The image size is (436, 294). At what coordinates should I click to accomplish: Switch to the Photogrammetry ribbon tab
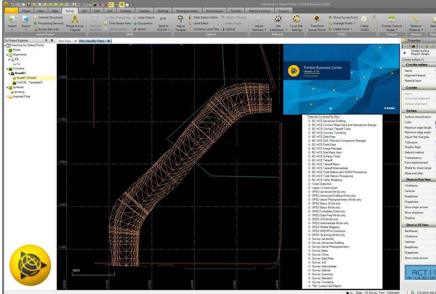coord(187,11)
